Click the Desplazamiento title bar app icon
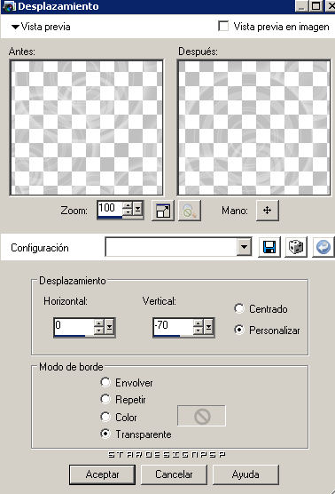Viewport: 335px width, 494px height. click(9, 6)
